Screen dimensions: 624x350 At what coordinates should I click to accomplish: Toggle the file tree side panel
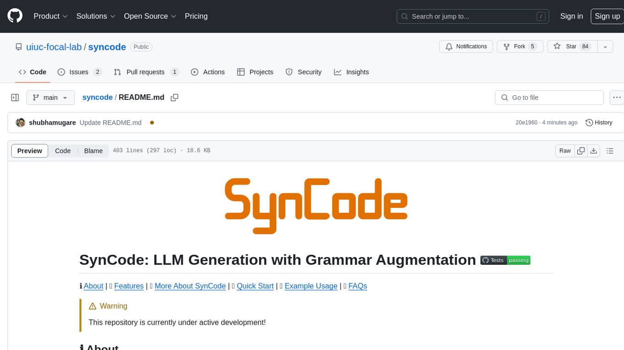point(15,98)
